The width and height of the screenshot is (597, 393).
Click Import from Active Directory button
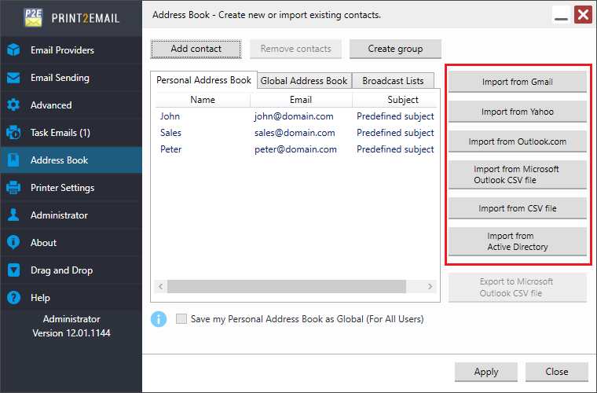[518, 241]
